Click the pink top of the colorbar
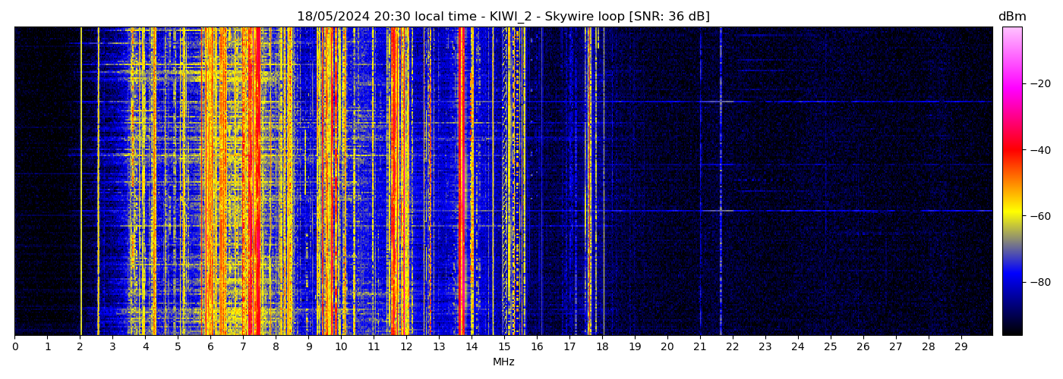The image size is (1063, 379). coord(1011,30)
